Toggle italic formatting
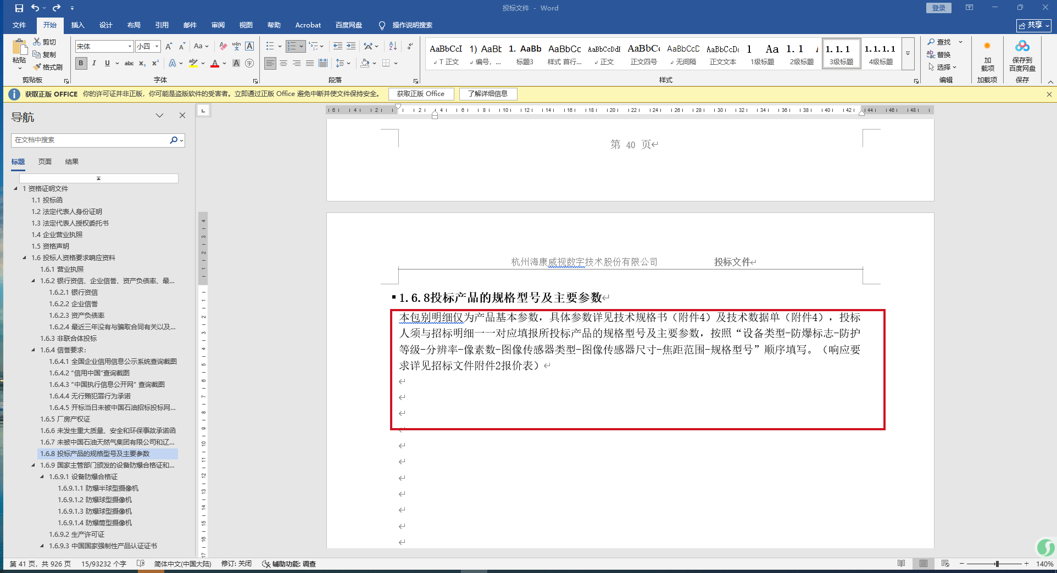Viewport: 1057px width, 573px height. pyautogui.click(x=94, y=63)
